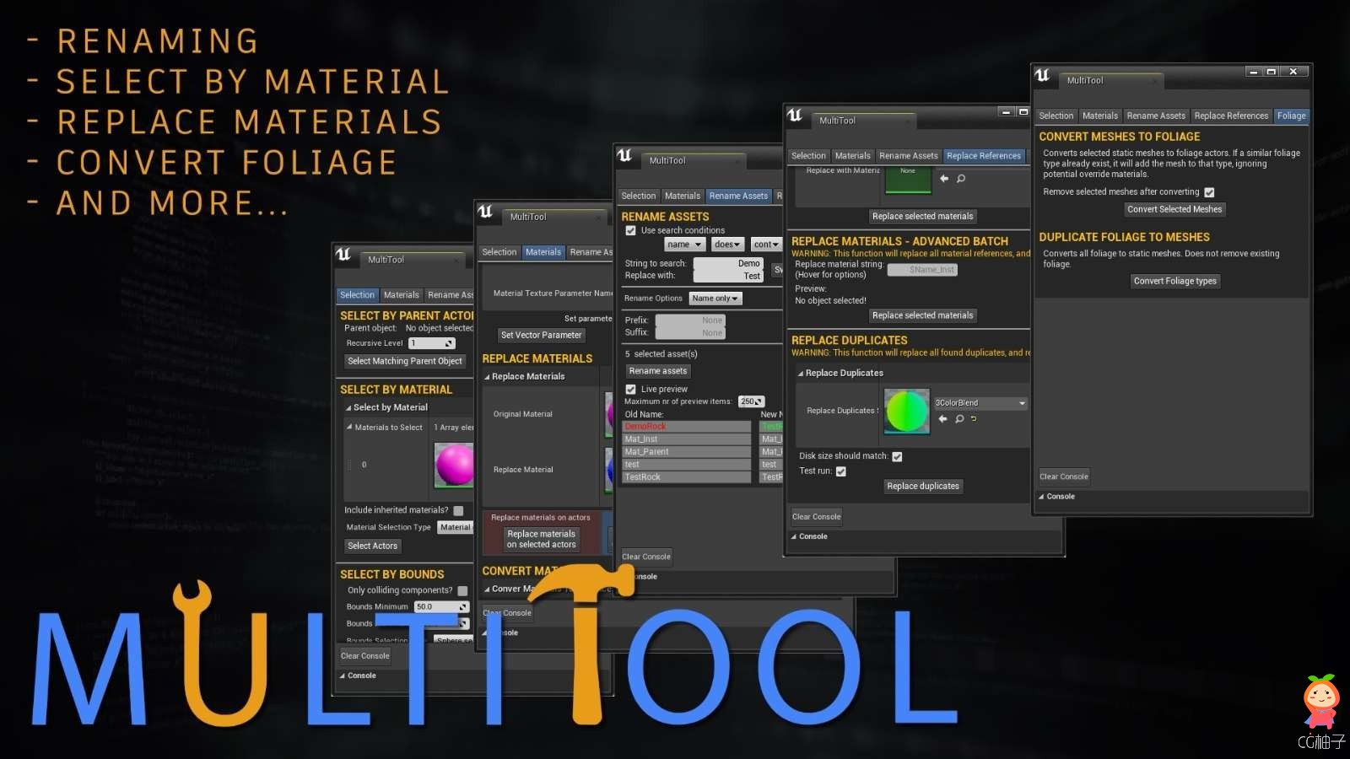Image resolution: width=1350 pixels, height=759 pixels.
Task: Click Bounds Minimum 50.0 spinner arrows
Action: point(463,607)
